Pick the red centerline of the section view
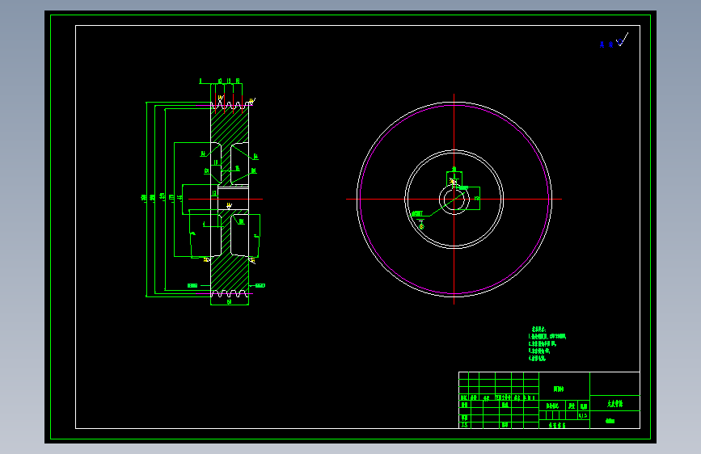This screenshot has height=454, width=701. (226, 199)
